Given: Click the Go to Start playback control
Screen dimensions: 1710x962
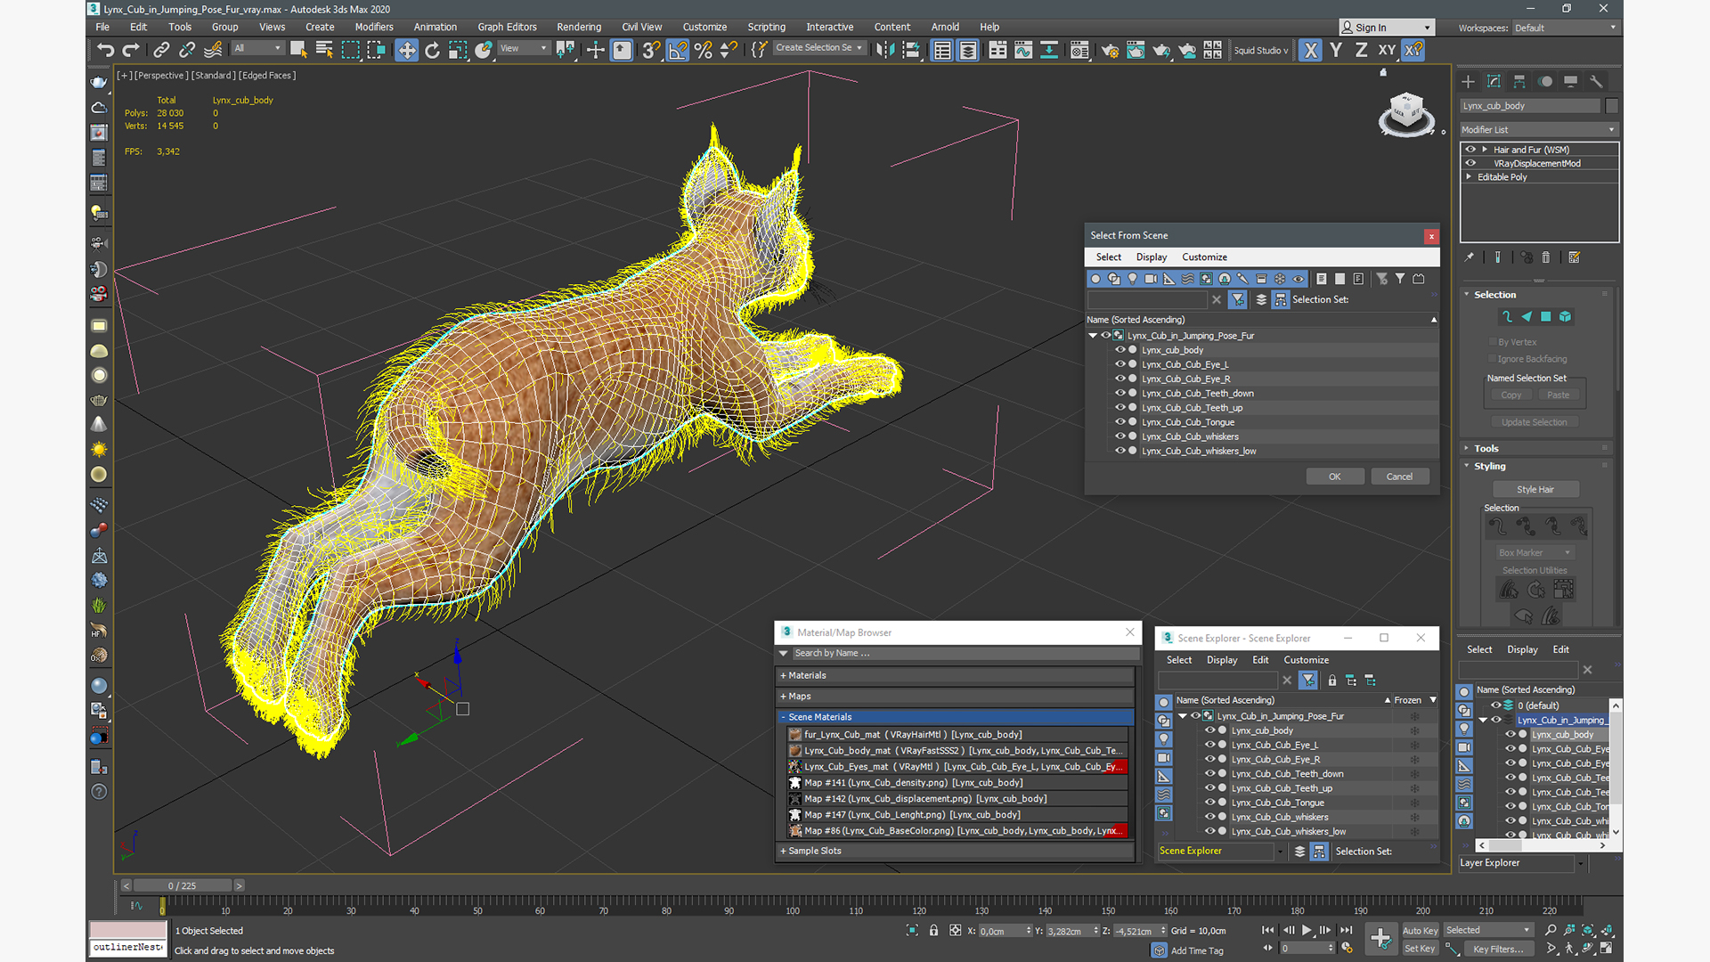Looking at the screenshot, I should pos(1267,930).
